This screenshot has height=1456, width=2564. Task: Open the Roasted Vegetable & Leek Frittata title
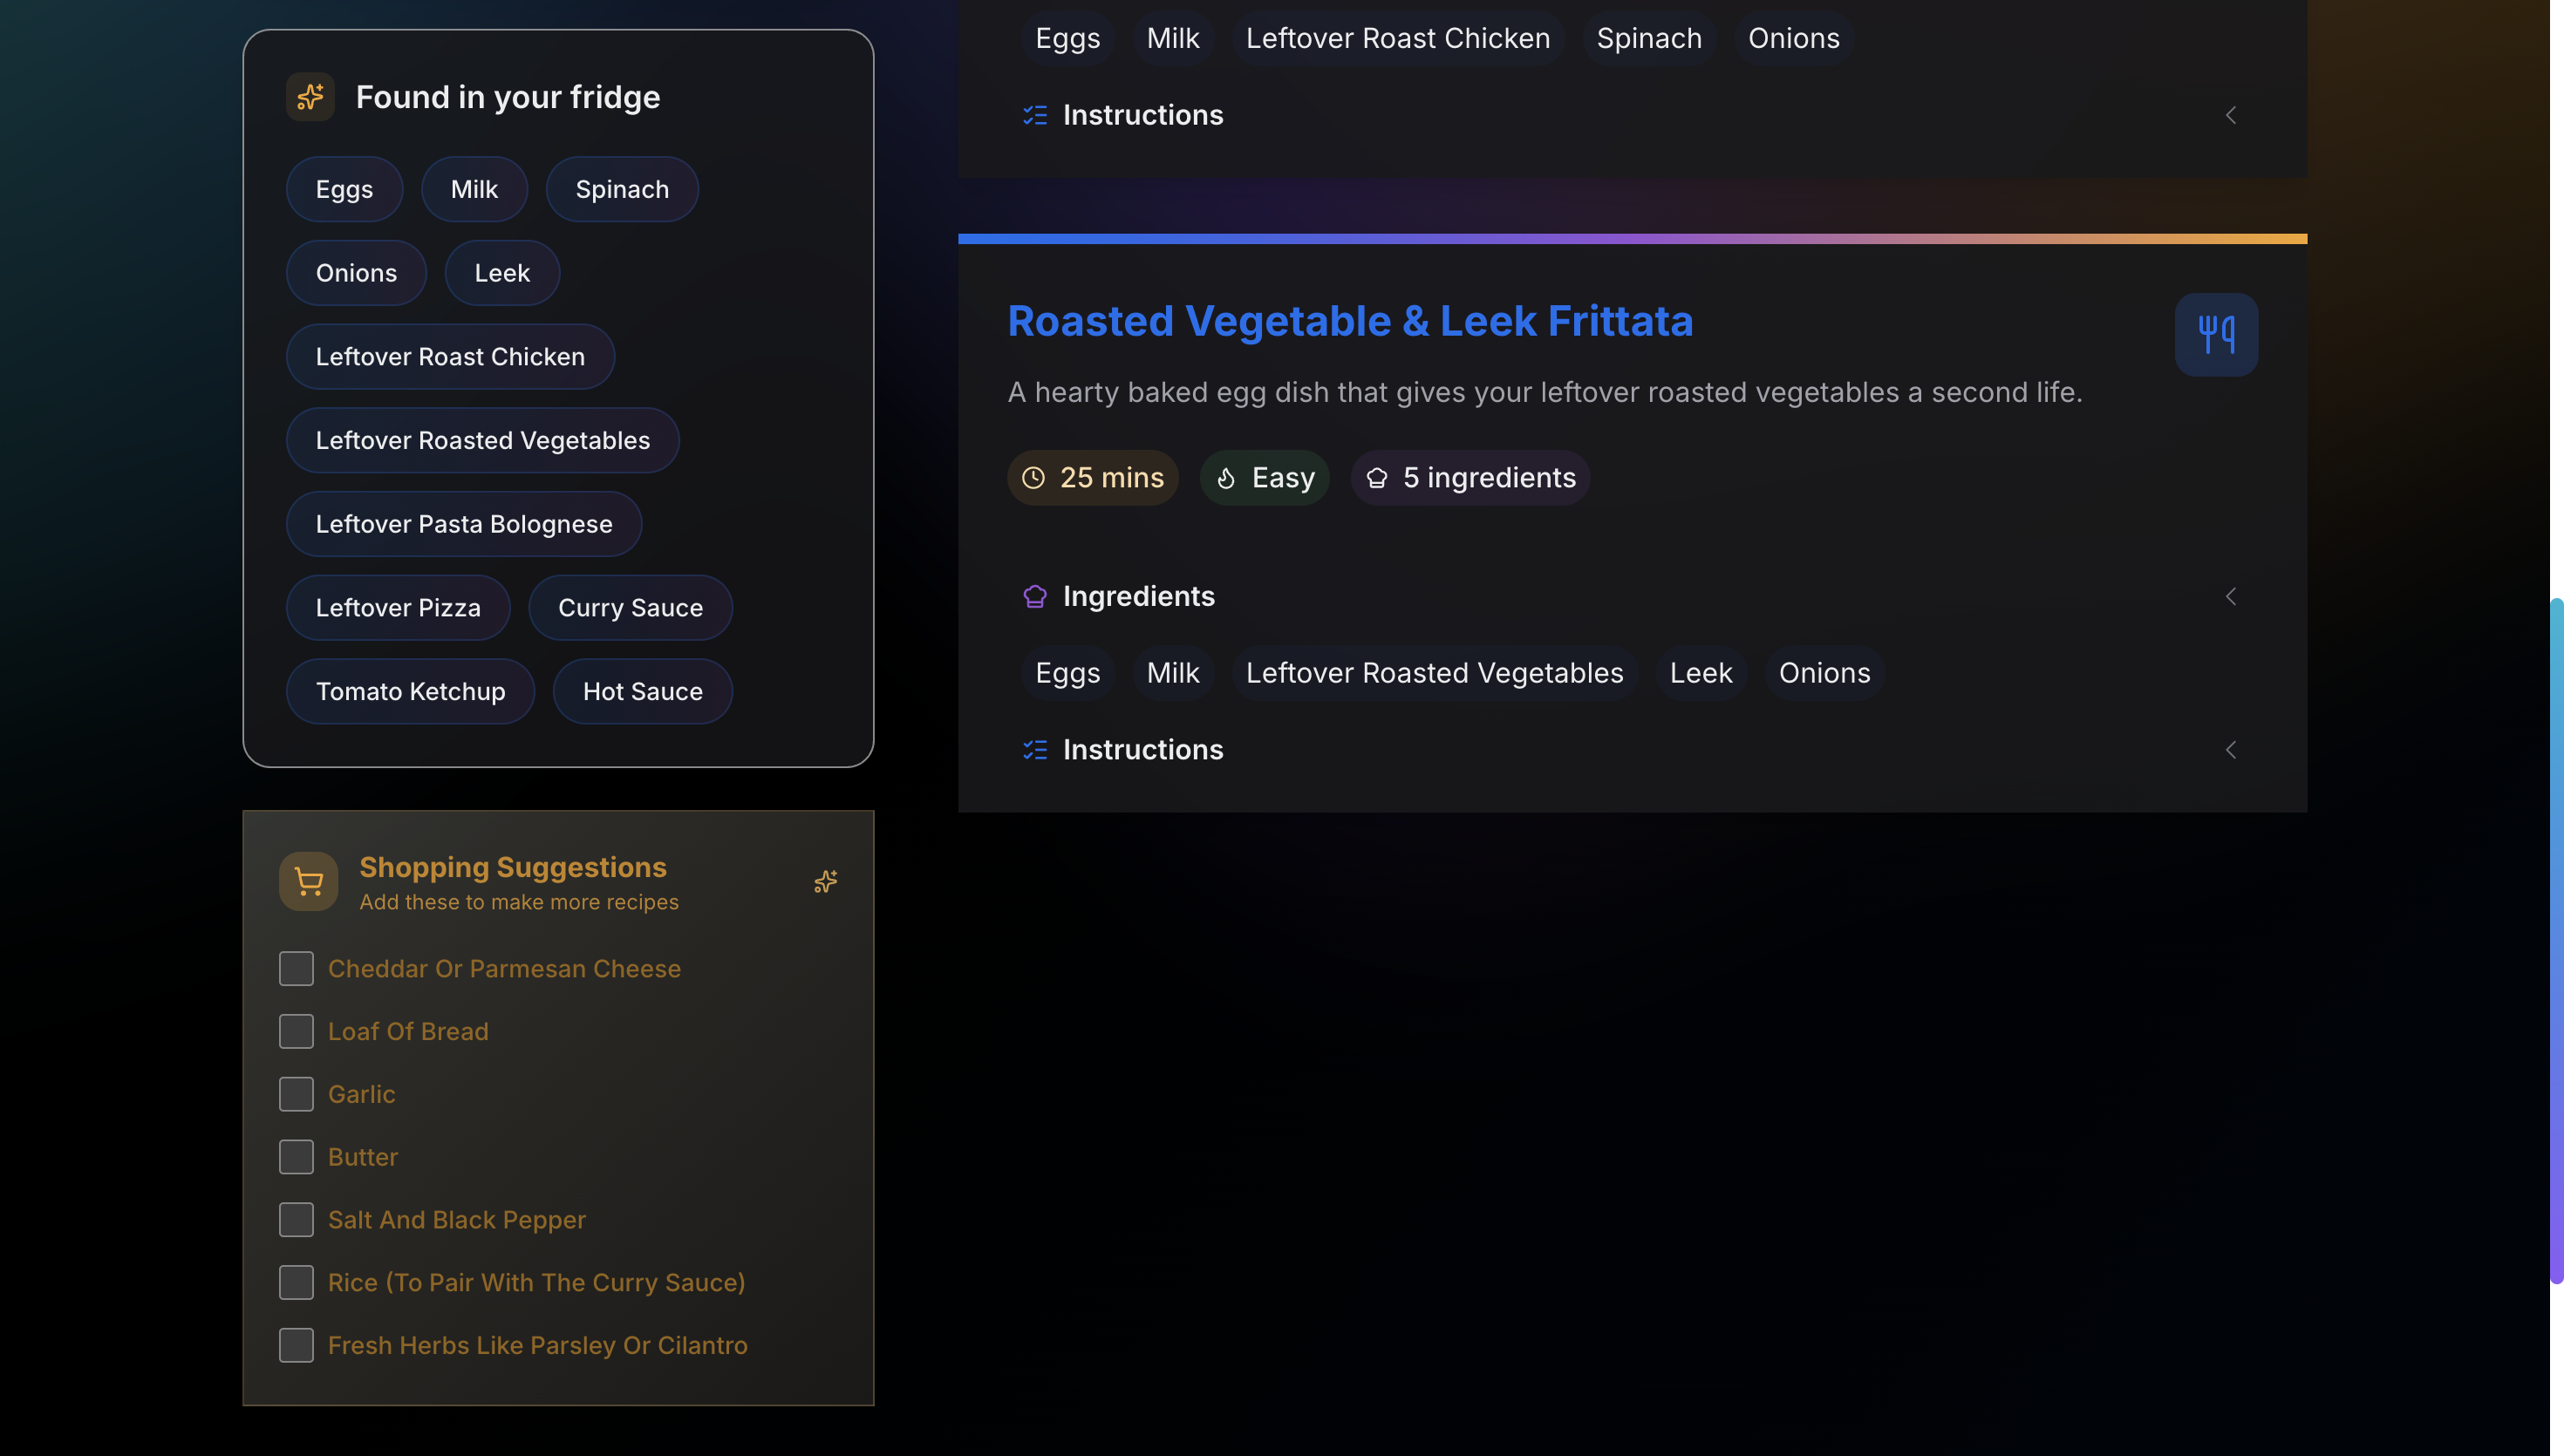pyautogui.click(x=1349, y=321)
